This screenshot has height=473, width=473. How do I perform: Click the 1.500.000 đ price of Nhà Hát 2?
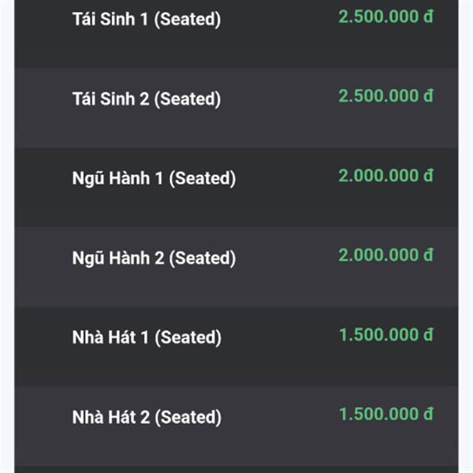[386, 414]
